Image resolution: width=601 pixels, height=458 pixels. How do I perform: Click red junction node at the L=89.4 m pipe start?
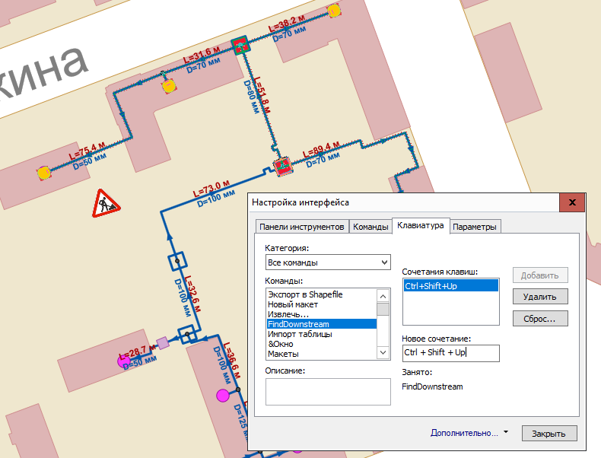click(x=283, y=166)
